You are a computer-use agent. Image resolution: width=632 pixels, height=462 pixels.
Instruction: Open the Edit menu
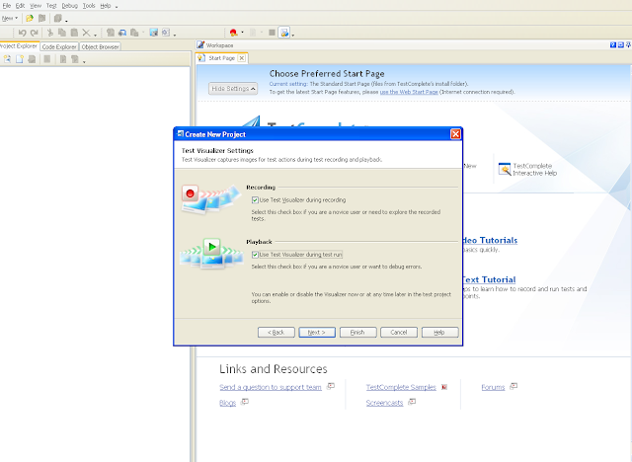[20, 6]
